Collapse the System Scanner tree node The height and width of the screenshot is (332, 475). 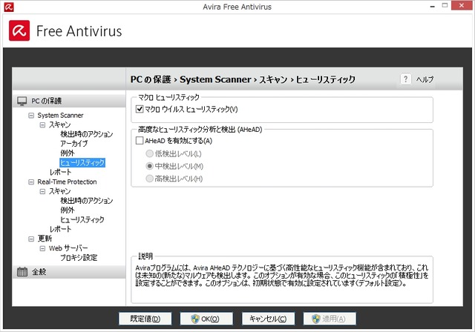pos(31,116)
